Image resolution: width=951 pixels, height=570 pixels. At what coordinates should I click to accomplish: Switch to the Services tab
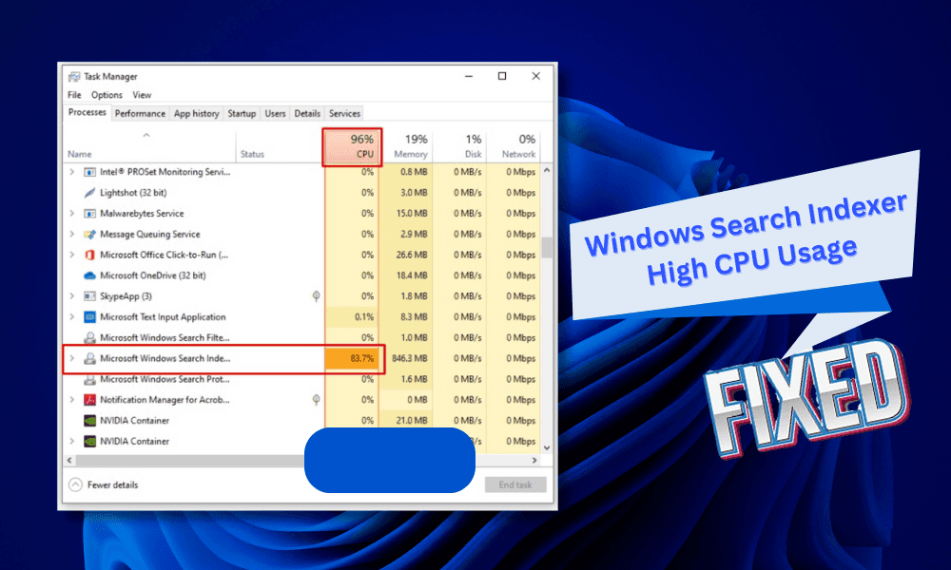344,113
